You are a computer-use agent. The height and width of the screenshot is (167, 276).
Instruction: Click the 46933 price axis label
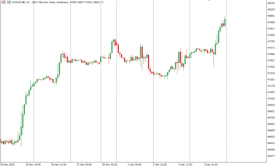pyautogui.click(x=271, y=105)
